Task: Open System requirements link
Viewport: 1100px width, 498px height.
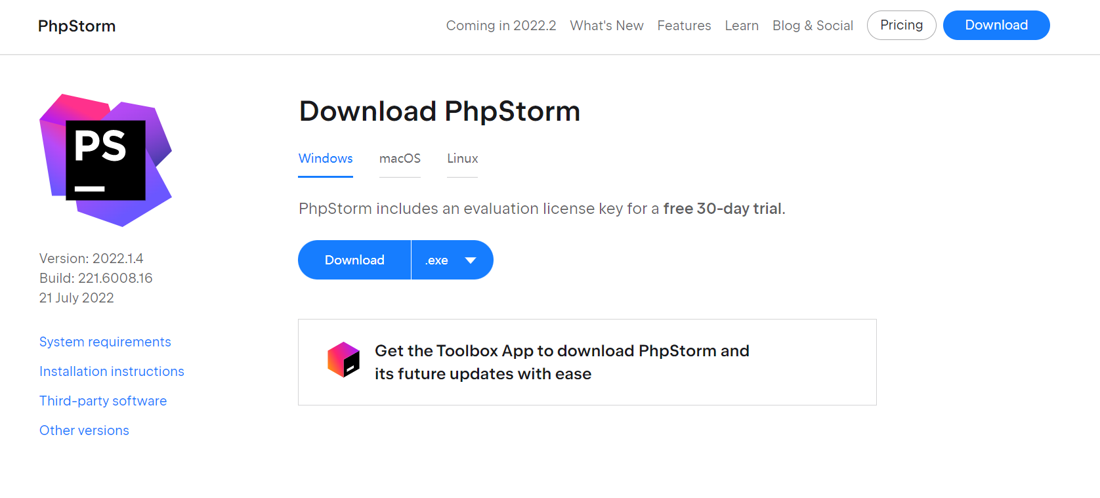Action: click(x=105, y=342)
